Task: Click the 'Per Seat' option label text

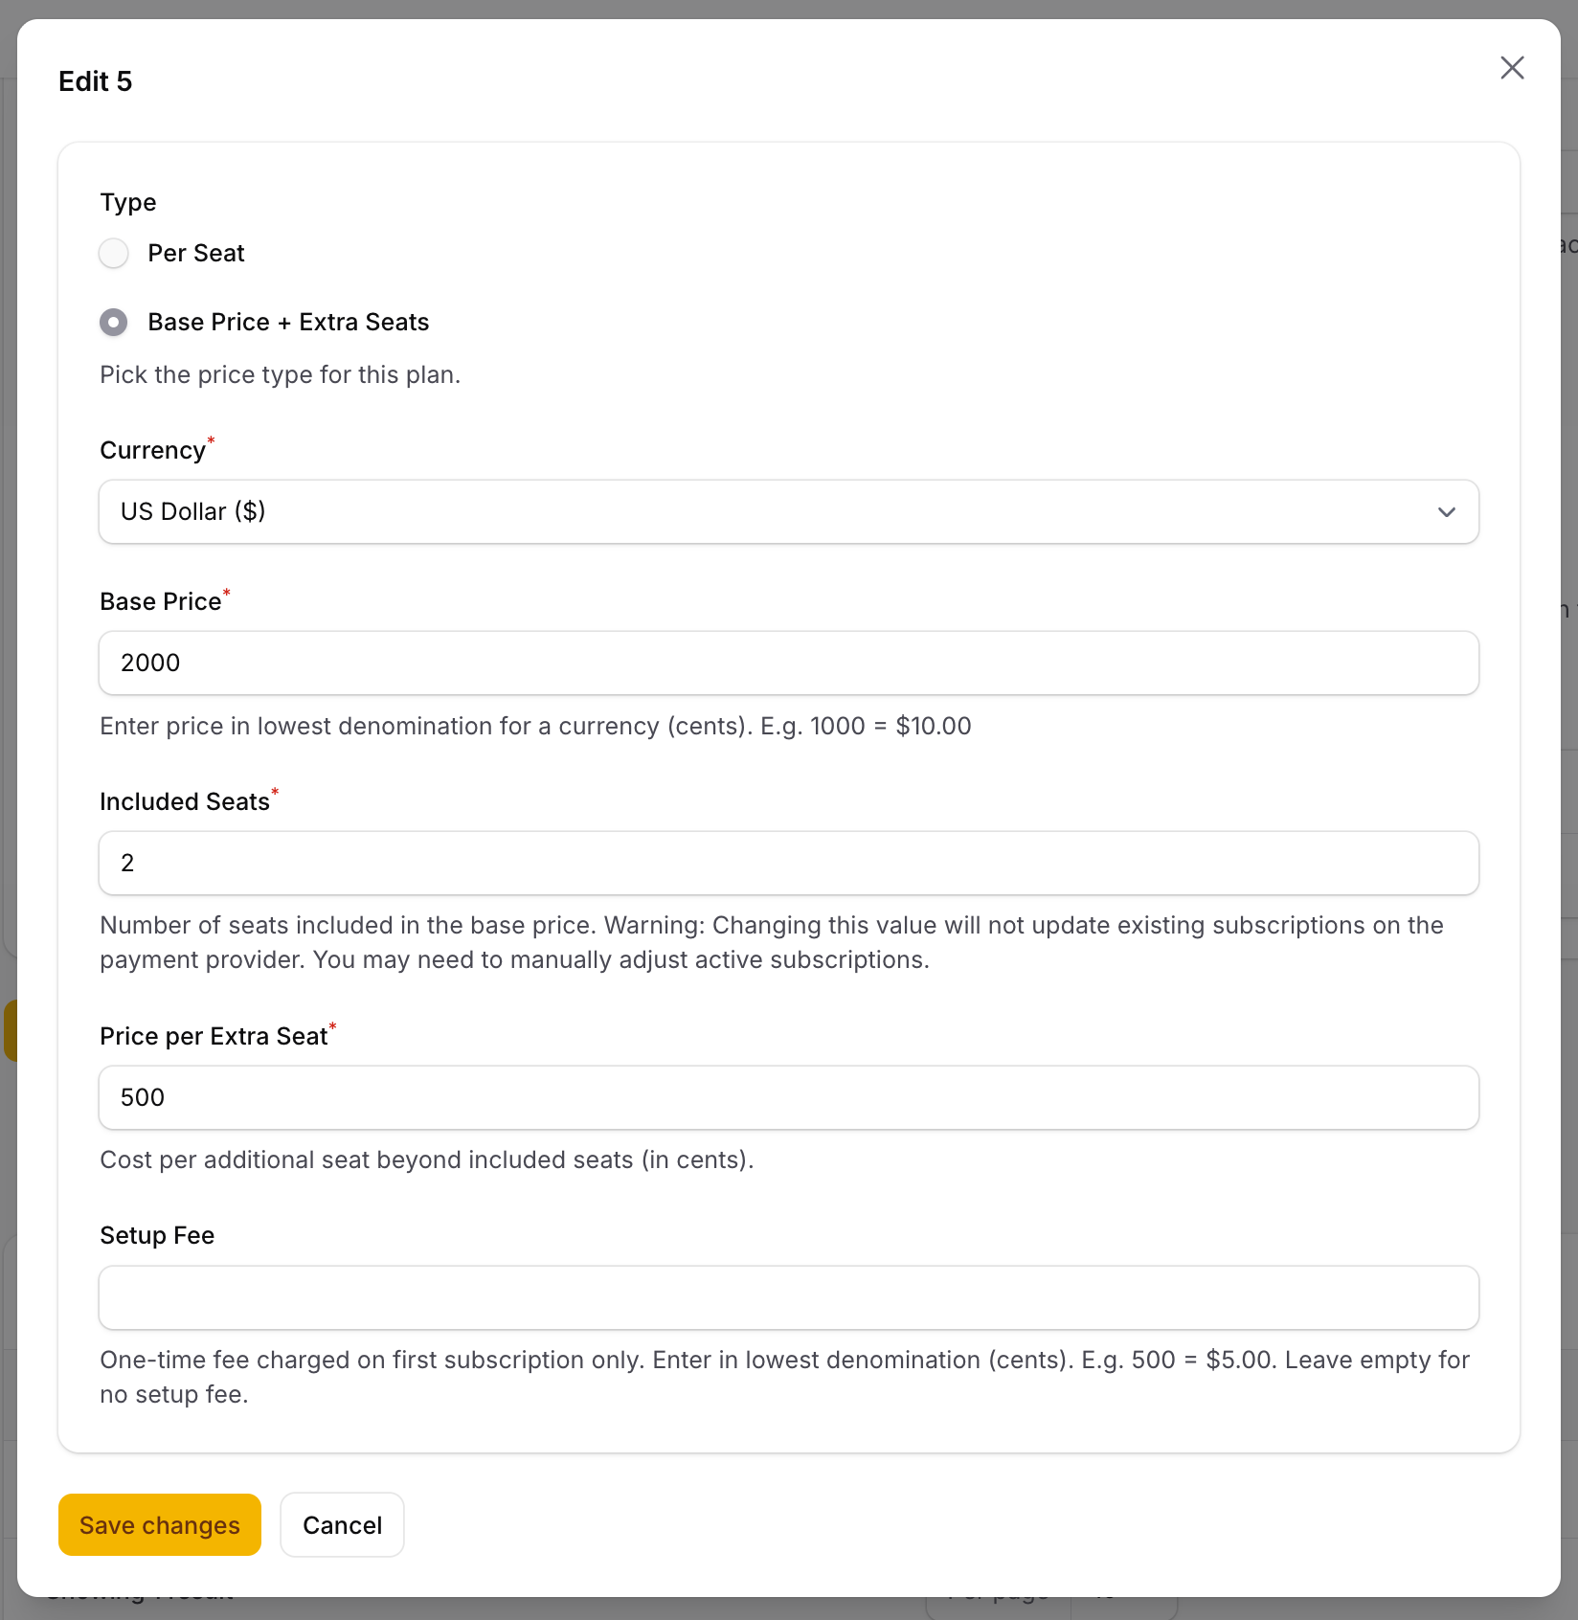Action: click(x=196, y=254)
